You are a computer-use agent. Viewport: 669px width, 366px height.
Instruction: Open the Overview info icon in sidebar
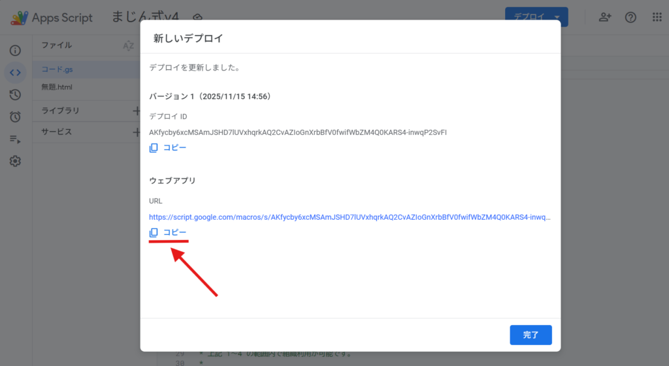tap(15, 50)
